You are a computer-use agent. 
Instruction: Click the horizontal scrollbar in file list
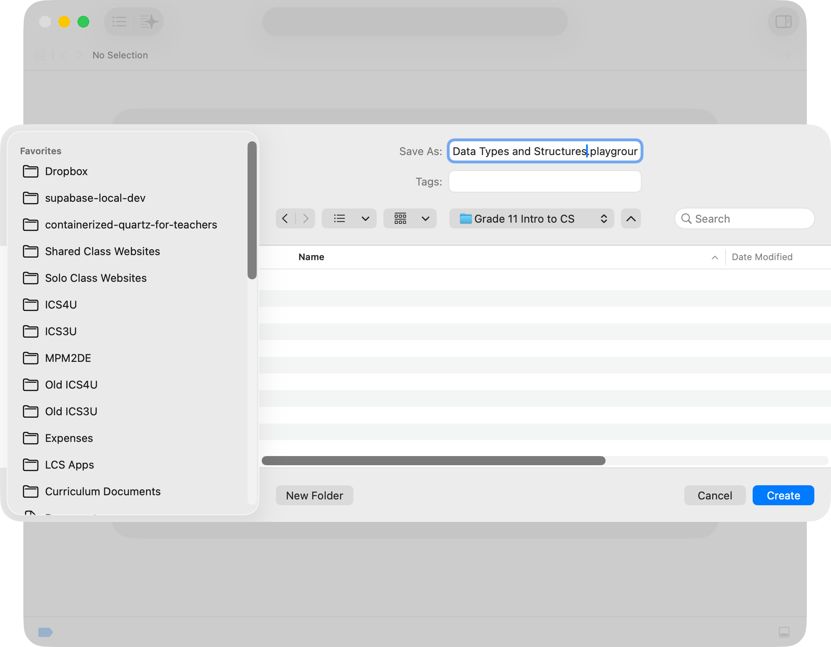tap(433, 461)
